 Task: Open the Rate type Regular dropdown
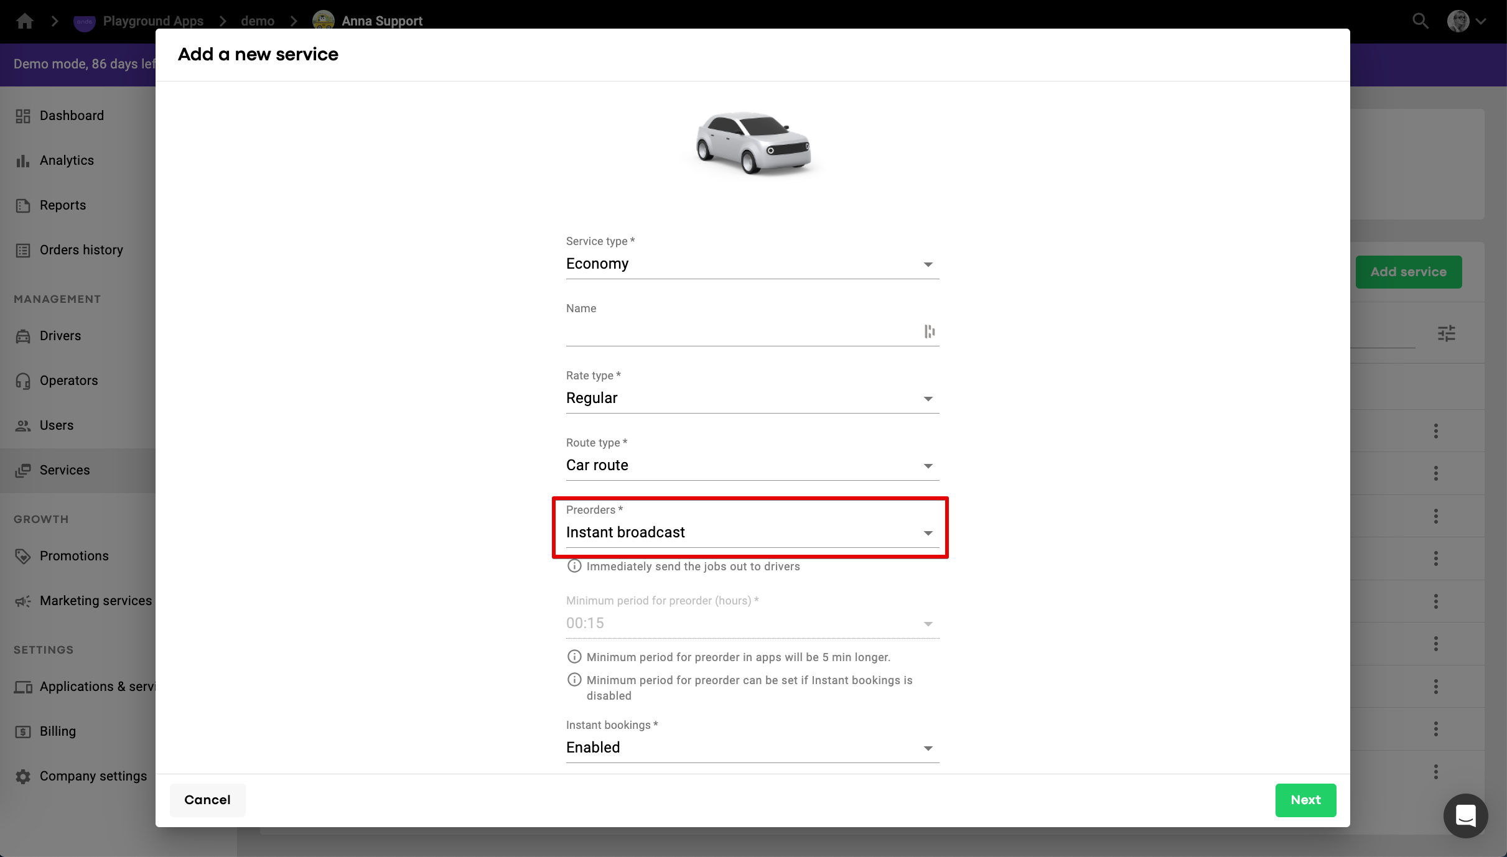point(752,399)
